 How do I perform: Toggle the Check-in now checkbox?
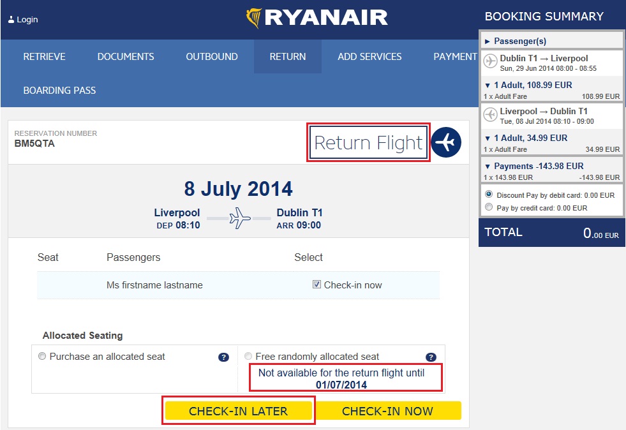coord(317,285)
